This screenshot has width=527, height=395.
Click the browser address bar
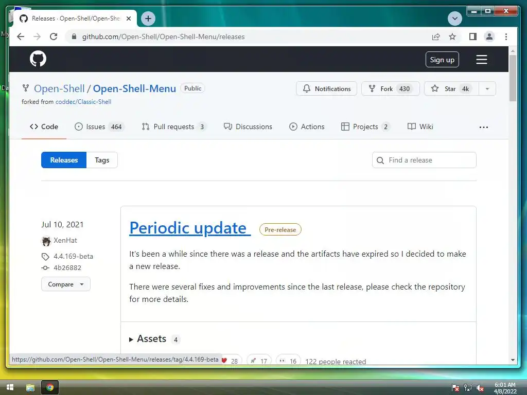click(x=249, y=37)
